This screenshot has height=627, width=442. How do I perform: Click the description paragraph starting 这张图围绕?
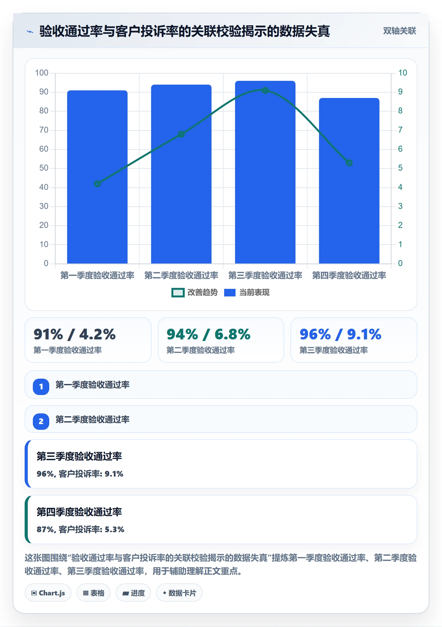[221, 564]
